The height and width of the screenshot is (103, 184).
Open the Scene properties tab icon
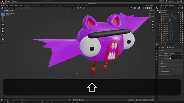tap(156, 59)
